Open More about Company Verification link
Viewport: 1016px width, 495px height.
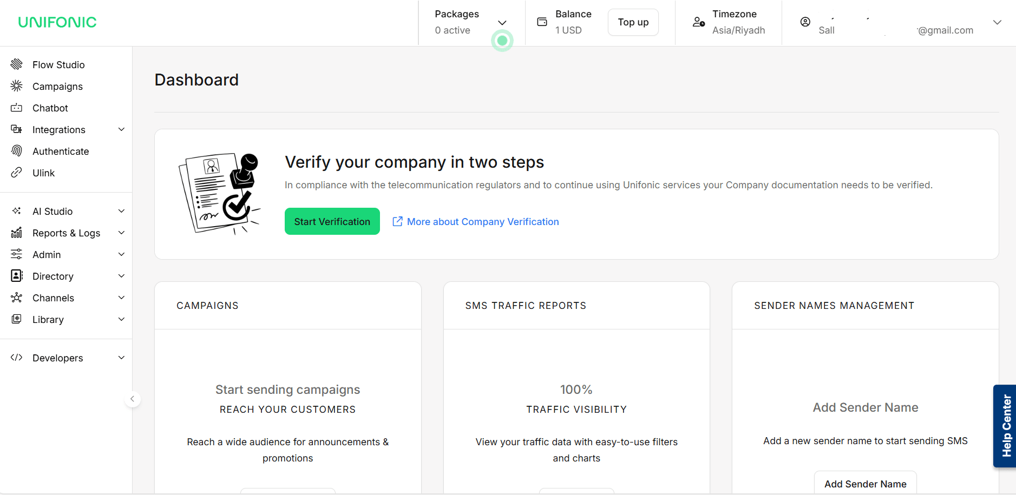482,222
